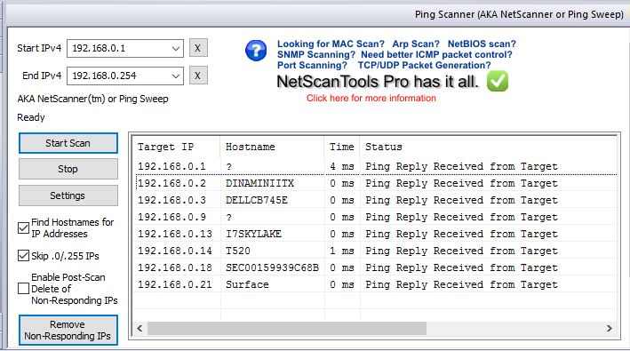Viewport: 630px width, 351px height.
Task: Click the 1 ms time cell
Action: point(342,251)
